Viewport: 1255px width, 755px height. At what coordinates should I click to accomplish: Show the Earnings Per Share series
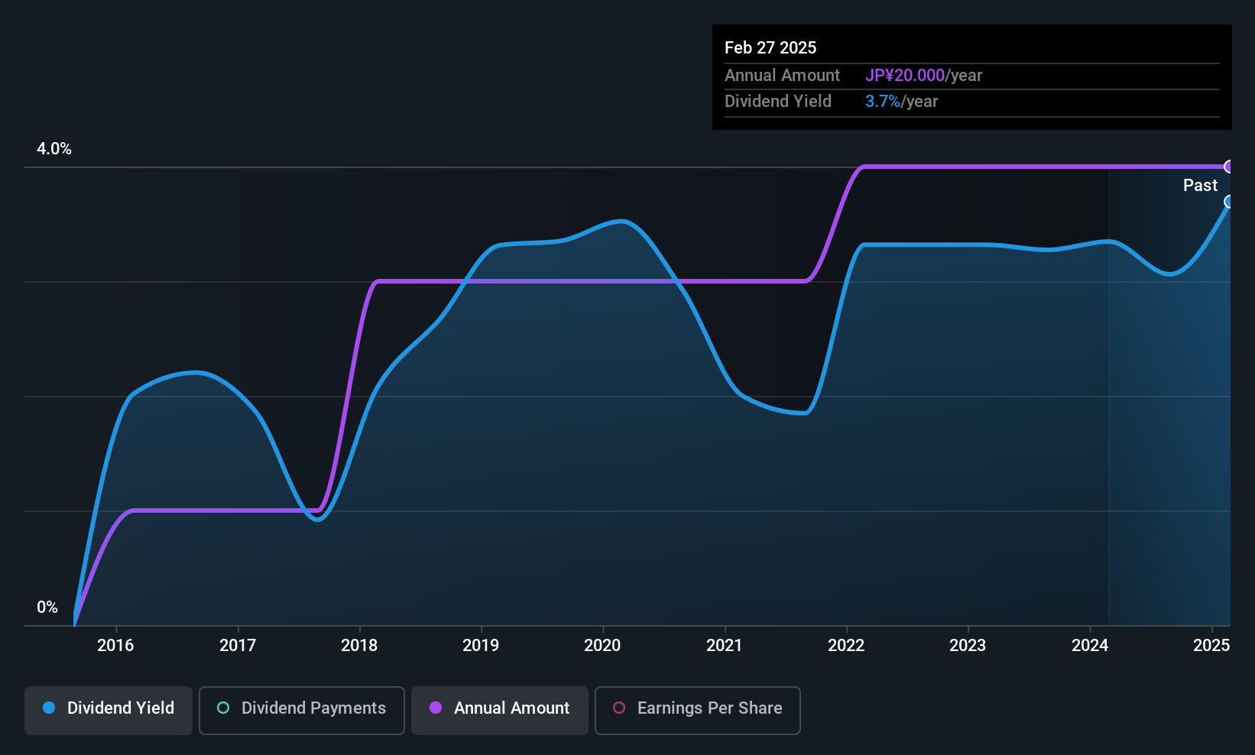(698, 710)
